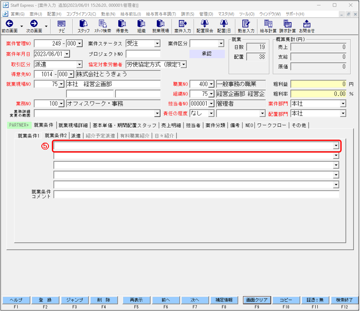360x311 pixels.
Task: Open the 職業NO dropdown arrow
Action: coord(211,84)
